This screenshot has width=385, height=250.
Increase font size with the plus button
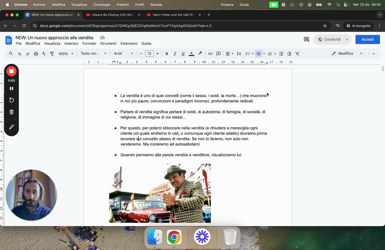click(157, 54)
